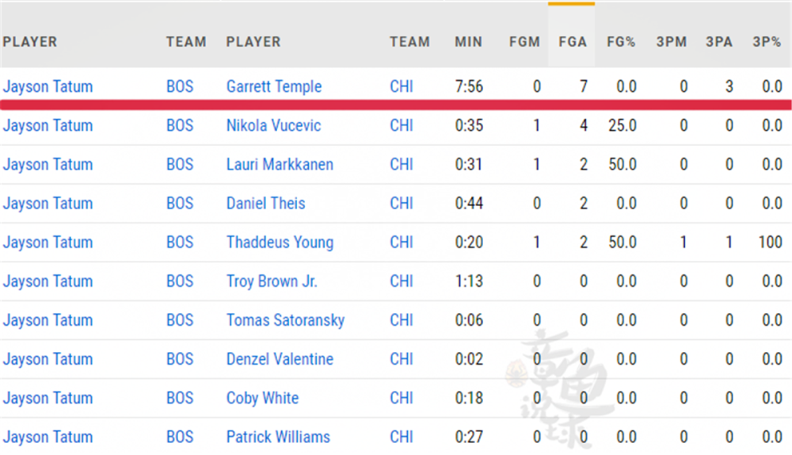The width and height of the screenshot is (792, 455).
Task: View Troy Brown Jr.'s profile
Action: (272, 281)
